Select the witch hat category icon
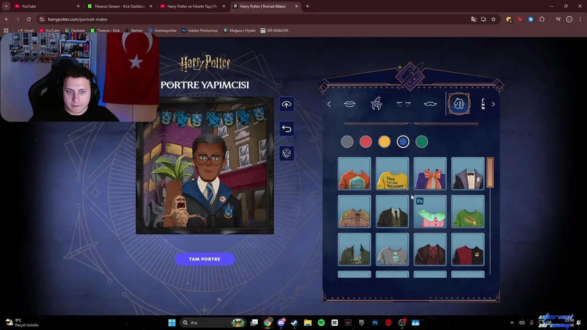Screen dimensions: 587x330 tap(377, 104)
